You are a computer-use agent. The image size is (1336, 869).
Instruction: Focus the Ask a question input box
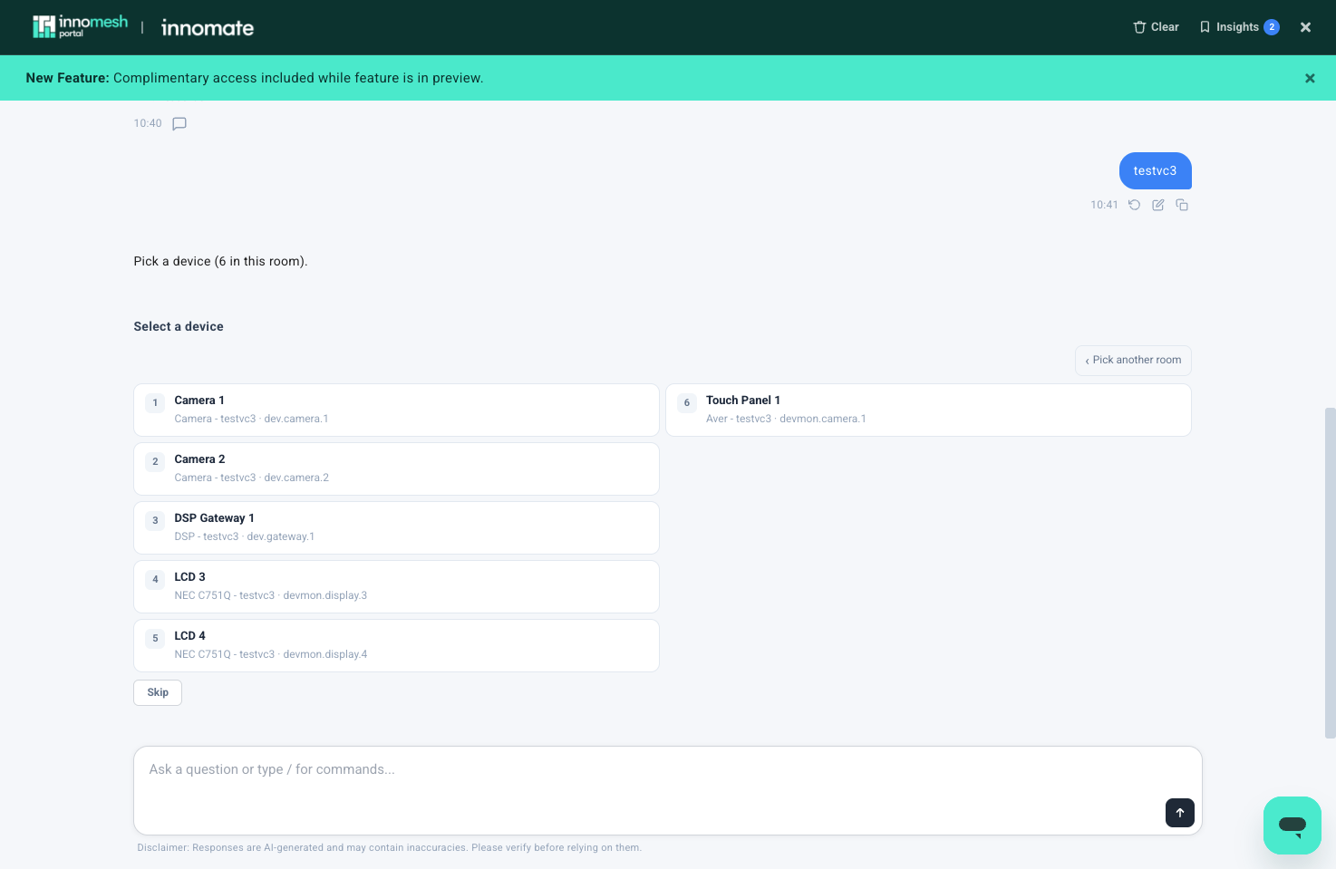pos(668,790)
